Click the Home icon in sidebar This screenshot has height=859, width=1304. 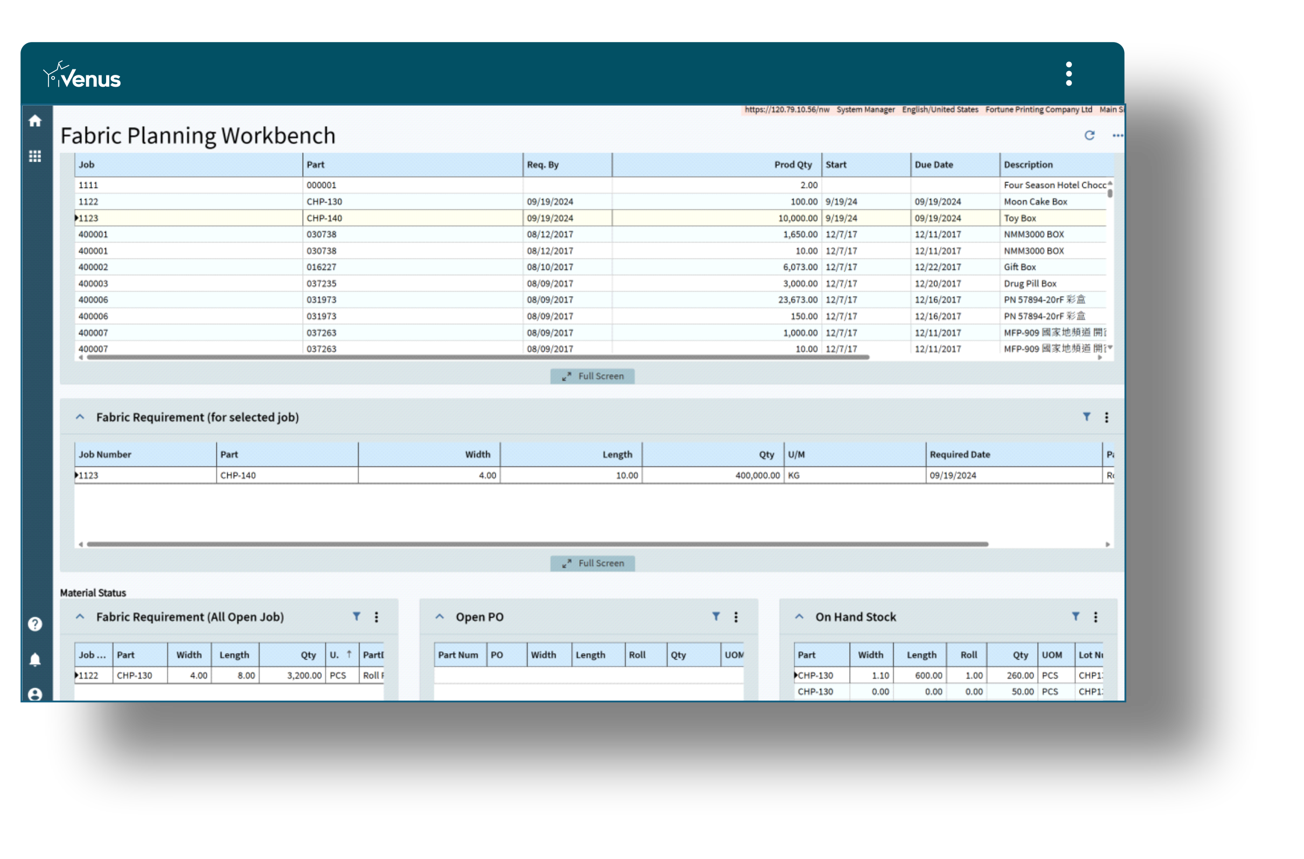click(x=35, y=121)
